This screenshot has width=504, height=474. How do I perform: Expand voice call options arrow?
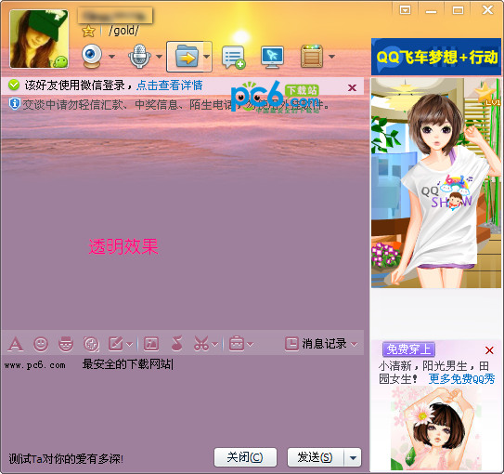159,57
